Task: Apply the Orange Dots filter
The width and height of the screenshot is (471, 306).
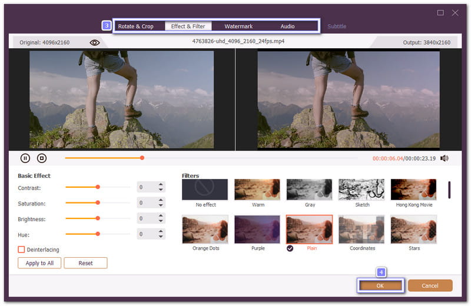Action: coord(205,229)
